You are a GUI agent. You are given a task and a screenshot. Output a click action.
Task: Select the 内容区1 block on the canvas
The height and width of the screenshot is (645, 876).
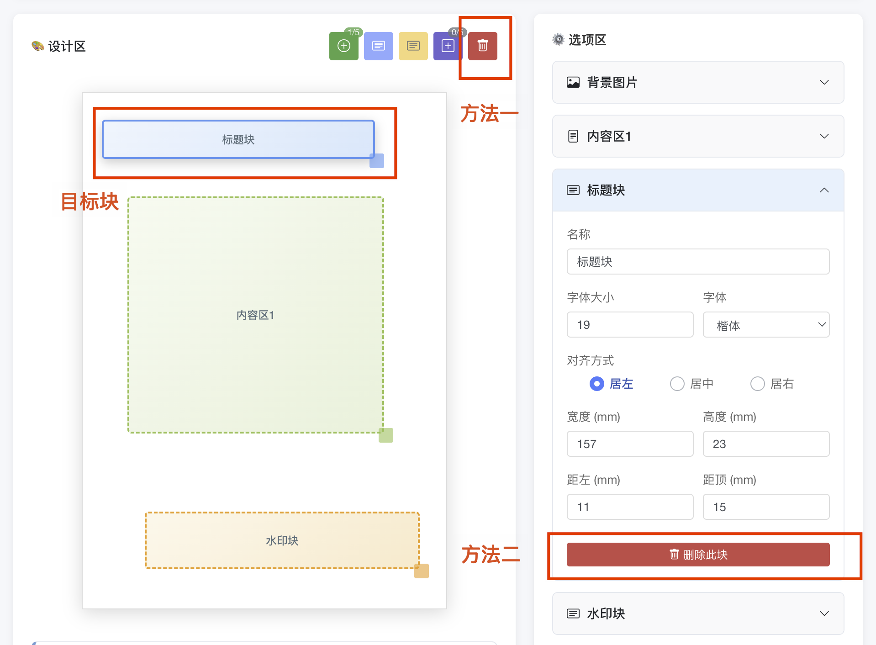point(255,315)
